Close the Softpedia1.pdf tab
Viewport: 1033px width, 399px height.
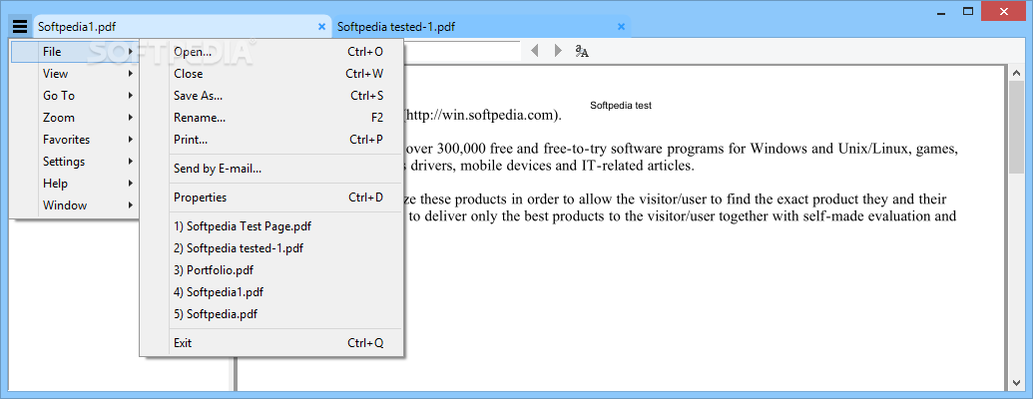pos(321,27)
